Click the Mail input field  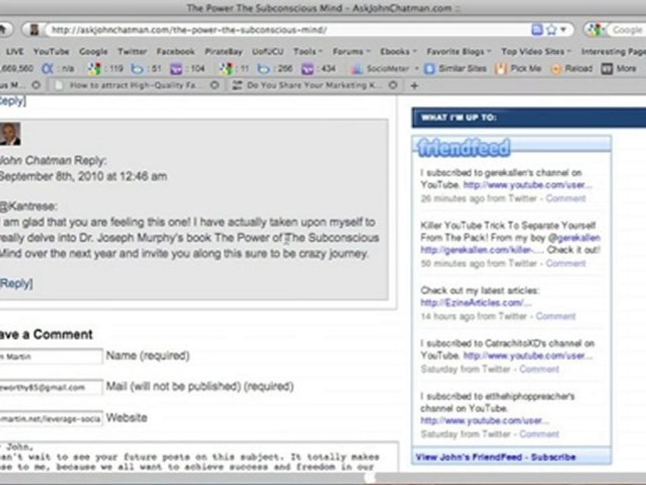click(x=51, y=387)
